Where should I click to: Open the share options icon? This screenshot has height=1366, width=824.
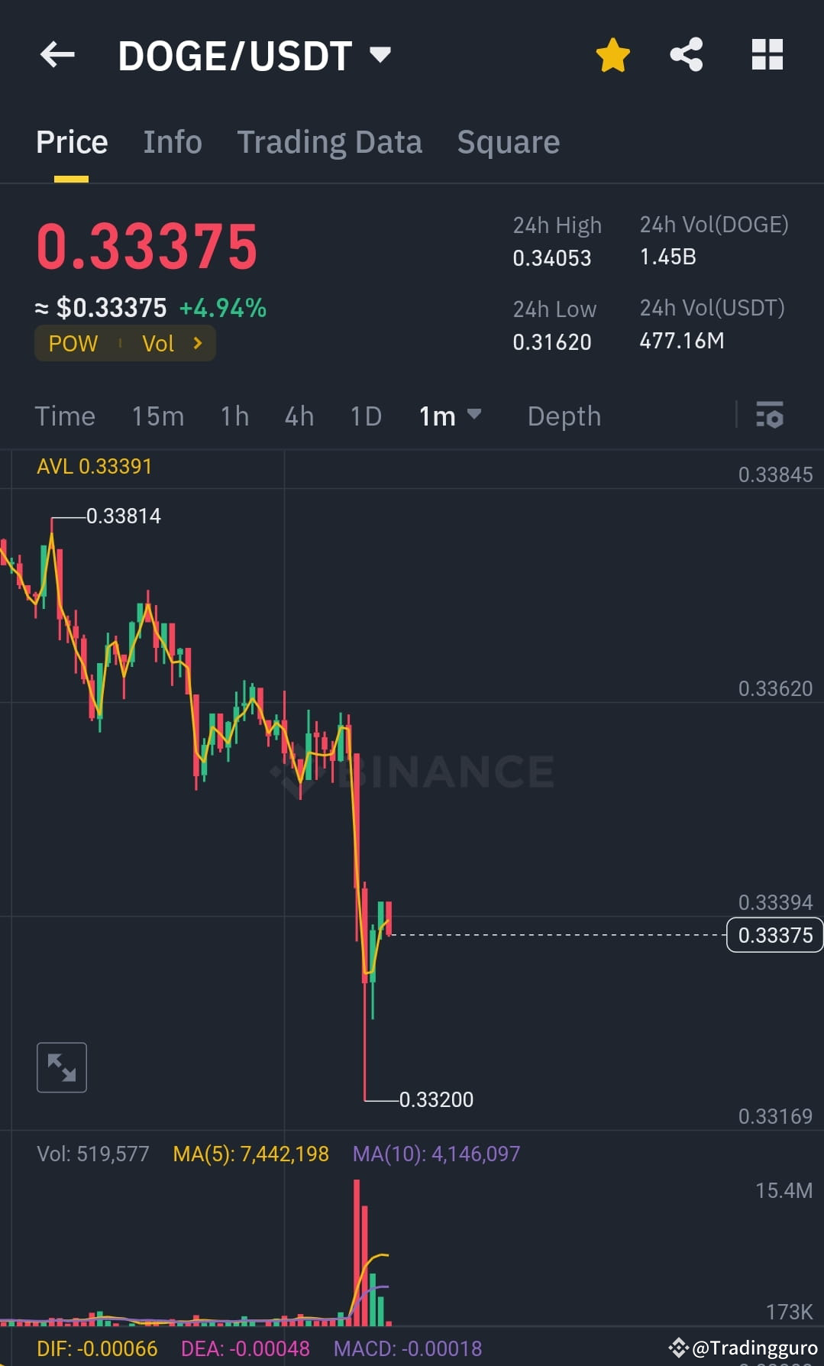tap(686, 54)
